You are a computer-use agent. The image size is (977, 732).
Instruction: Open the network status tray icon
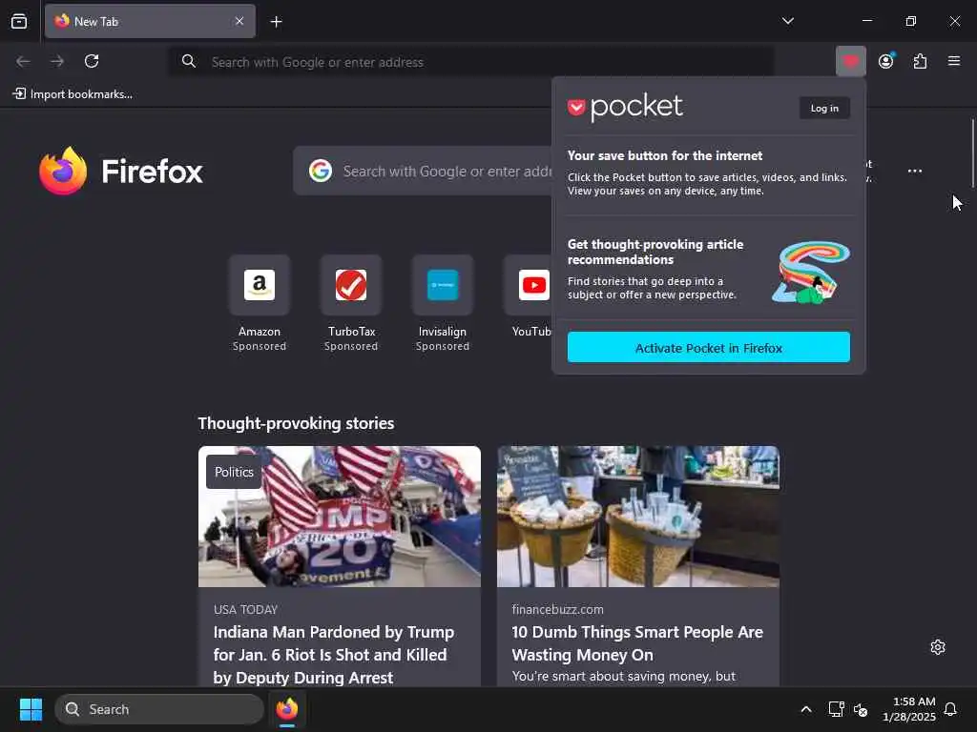(x=836, y=709)
